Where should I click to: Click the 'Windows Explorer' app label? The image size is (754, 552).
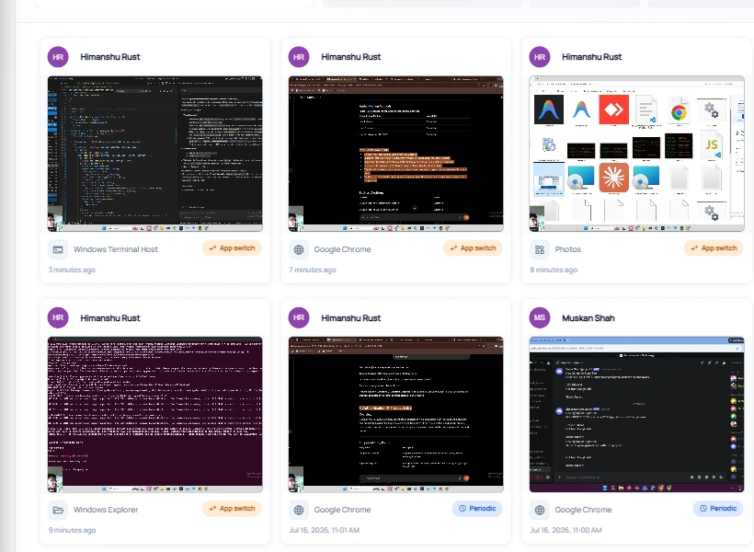(106, 510)
